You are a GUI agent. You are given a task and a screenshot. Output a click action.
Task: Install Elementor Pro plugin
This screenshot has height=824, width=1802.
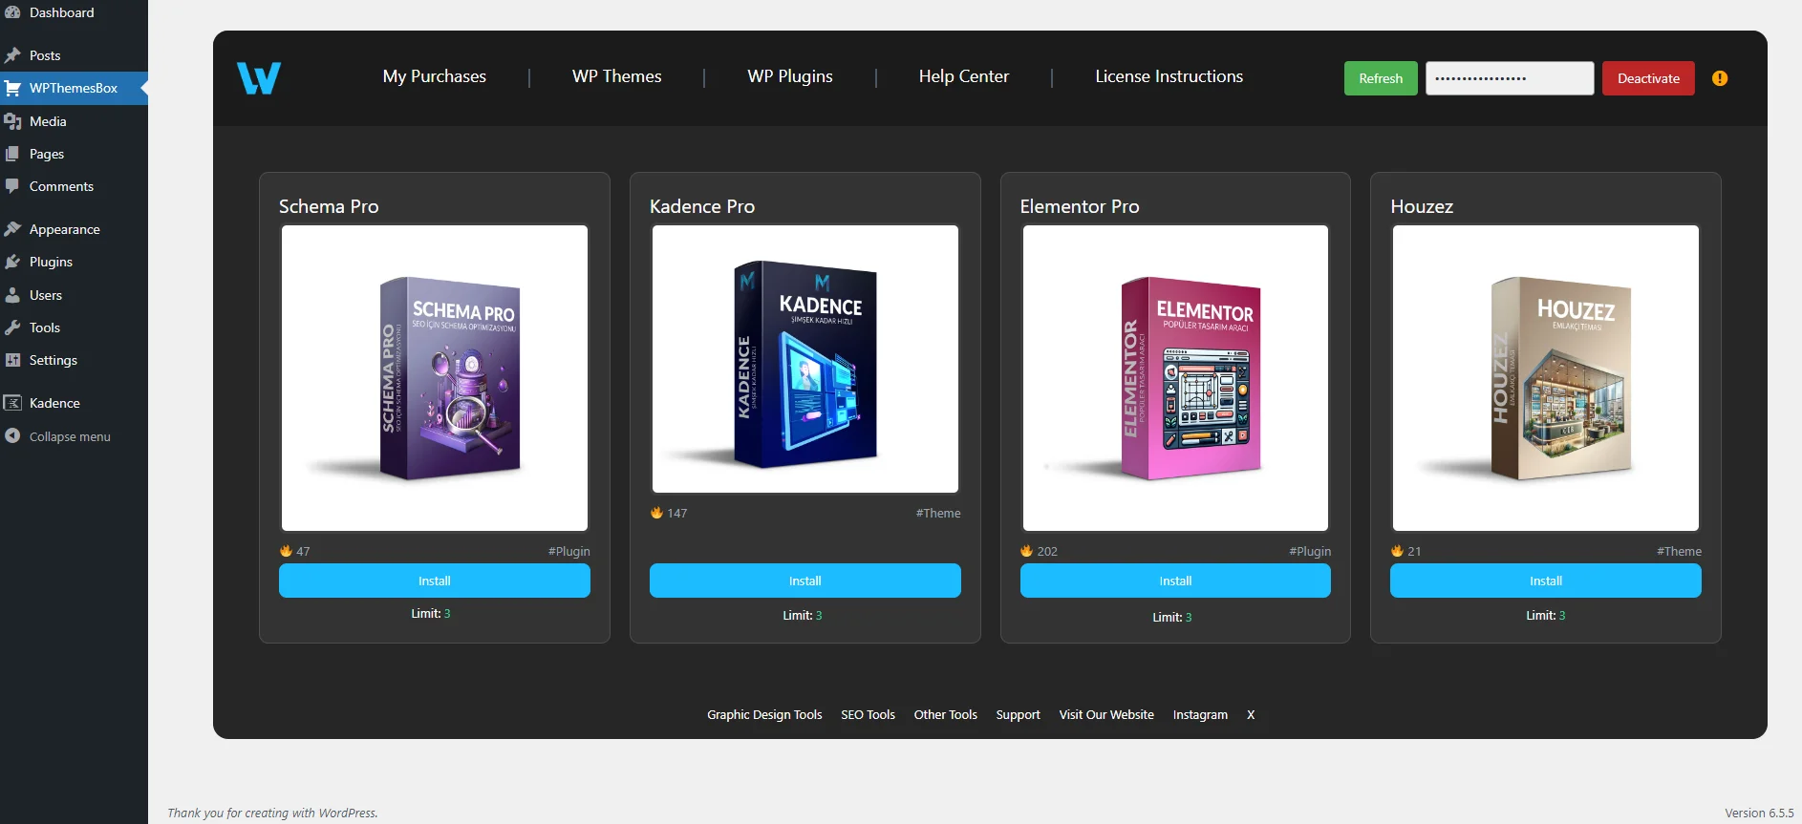pos(1175,581)
